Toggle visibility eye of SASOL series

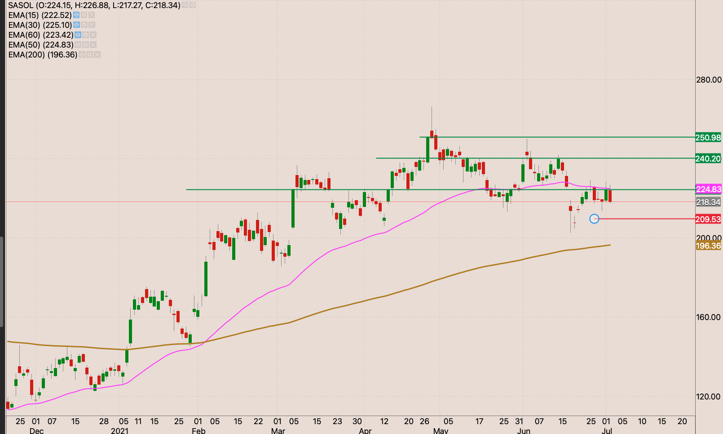point(185,5)
